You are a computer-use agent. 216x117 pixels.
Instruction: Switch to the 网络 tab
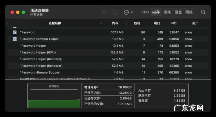pos(189,12)
